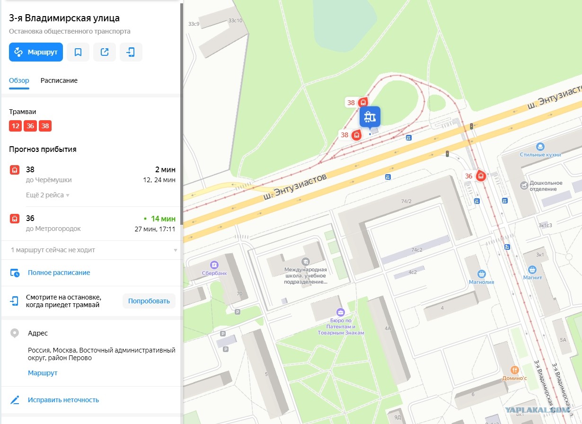The image size is (582, 424).
Task: Click the pencil edit icon
Action: [x=15, y=400]
